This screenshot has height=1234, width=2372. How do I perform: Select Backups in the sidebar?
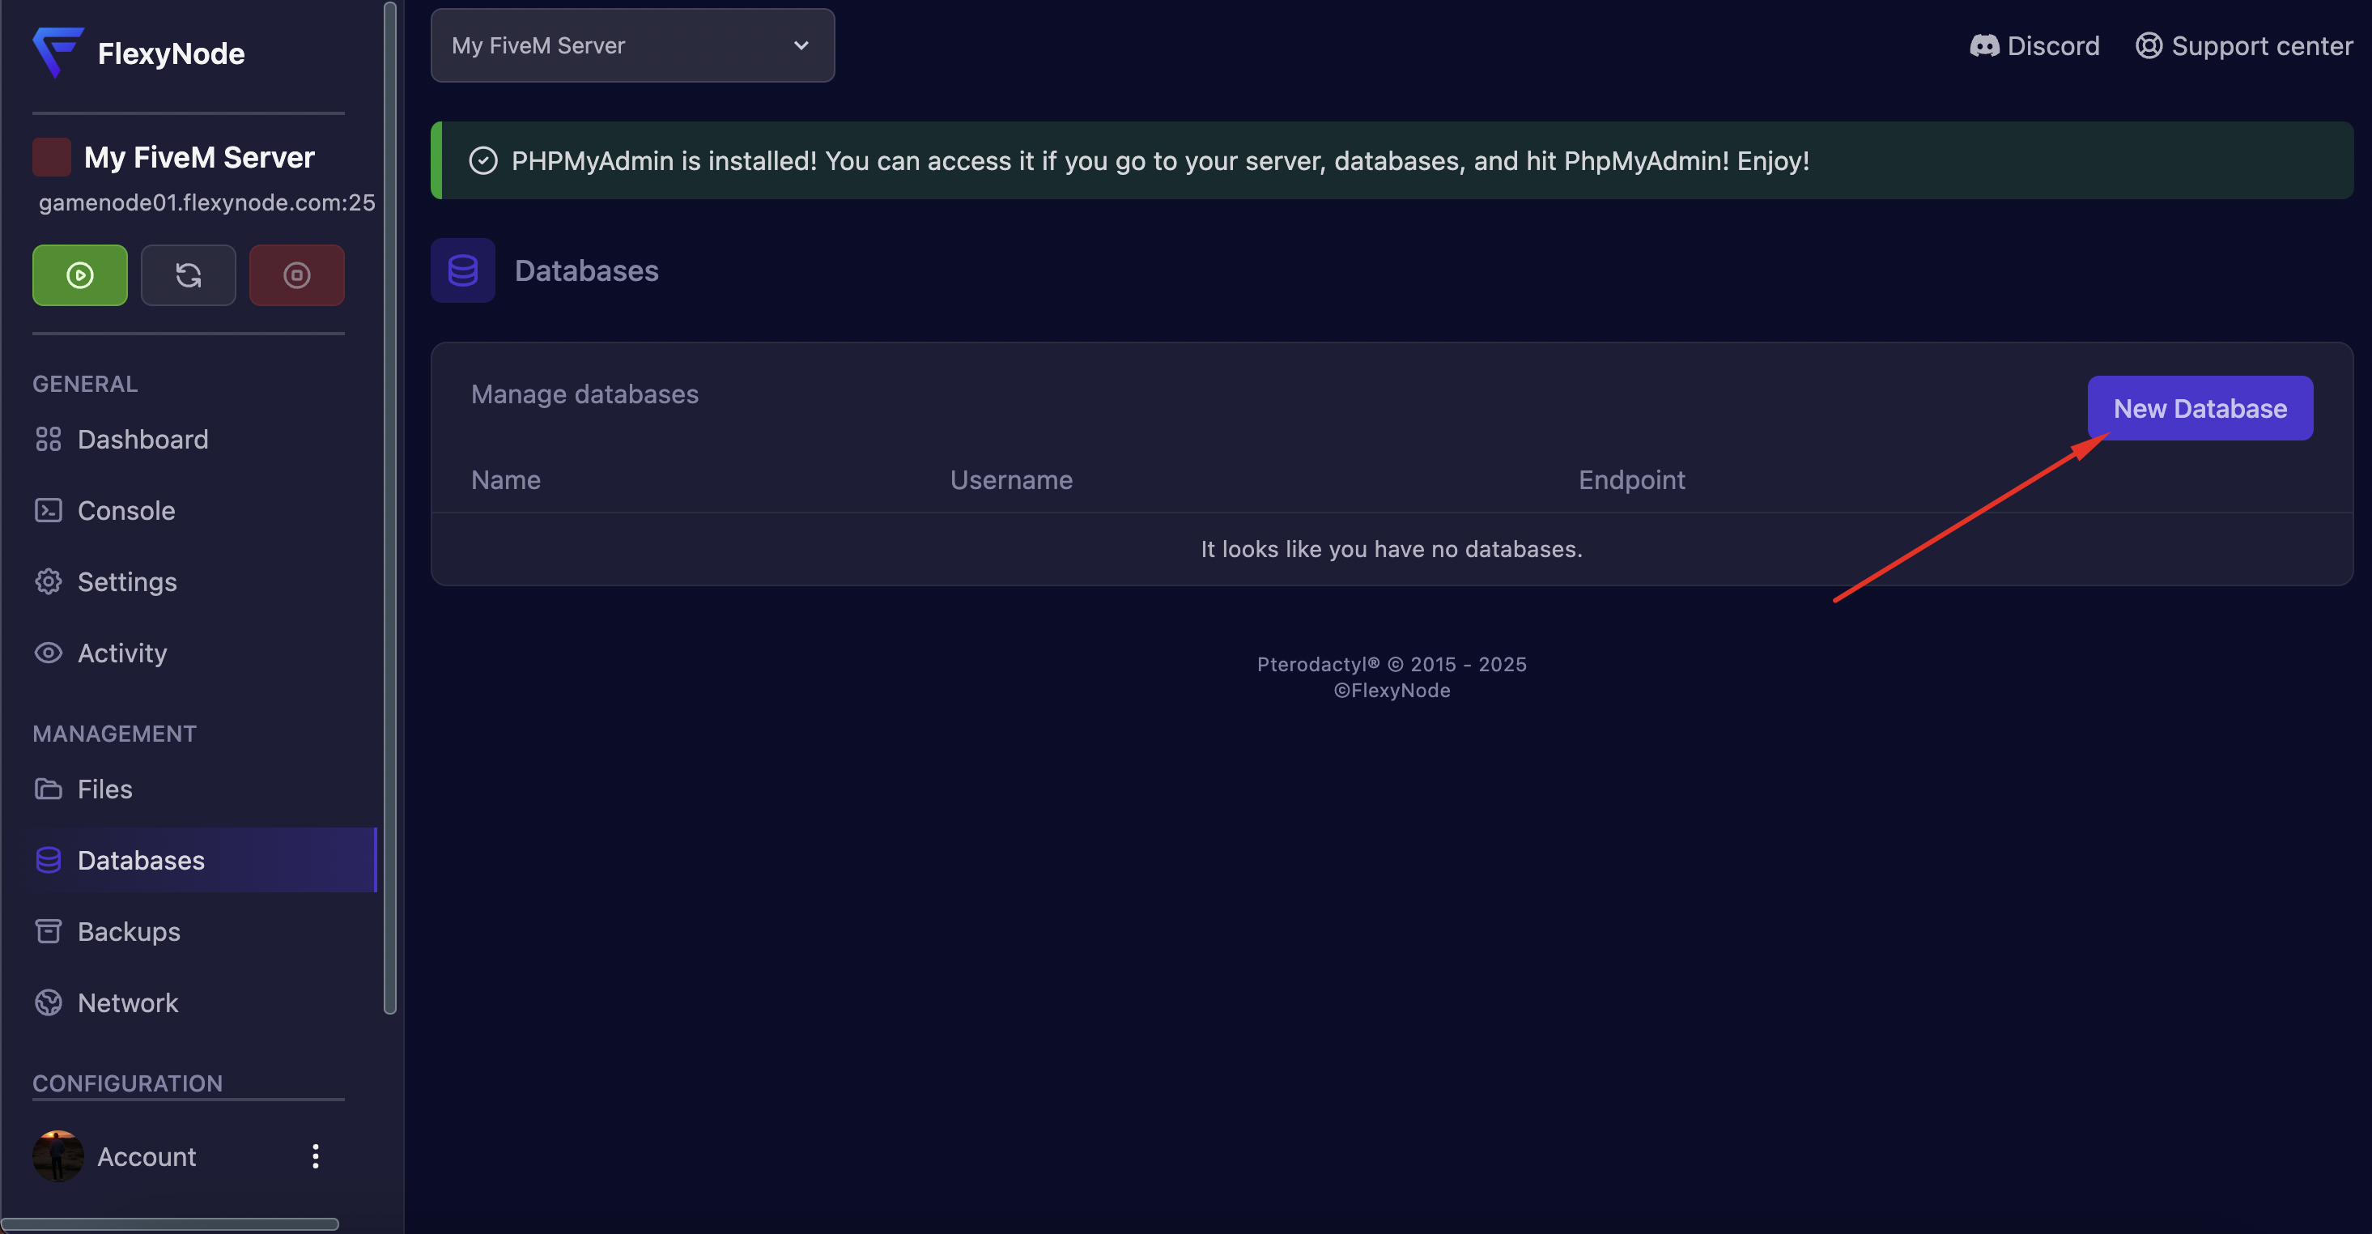[x=129, y=931]
